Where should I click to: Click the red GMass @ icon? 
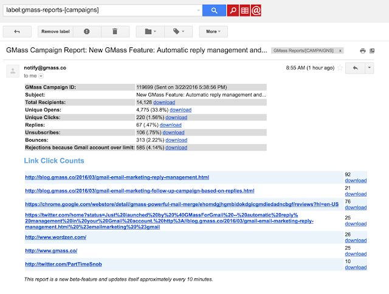(256, 10)
